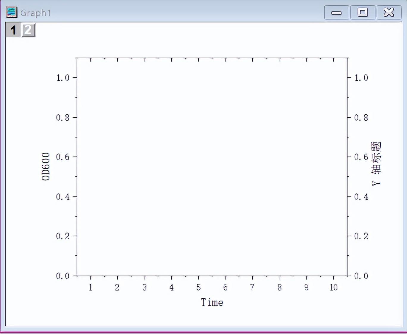The height and width of the screenshot is (334, 407).
Task: Click bottom axis tick label 5
Action: point(198,287)
